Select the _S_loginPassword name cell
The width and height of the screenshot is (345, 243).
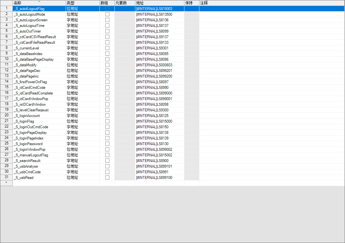[39, 144]
